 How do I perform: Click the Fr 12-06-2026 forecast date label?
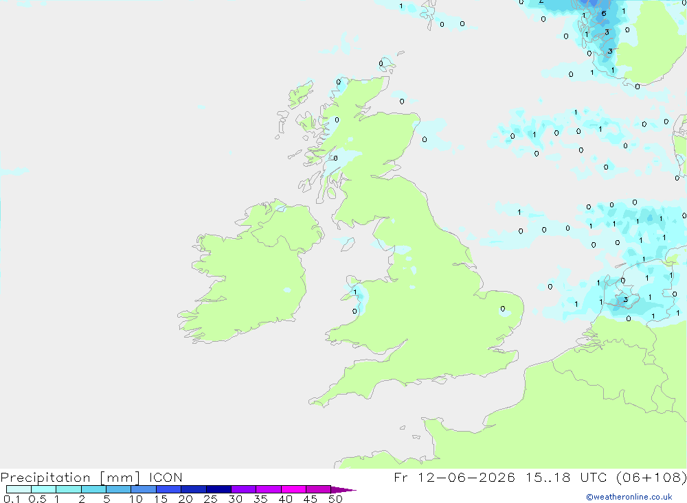tap(454, 477)
